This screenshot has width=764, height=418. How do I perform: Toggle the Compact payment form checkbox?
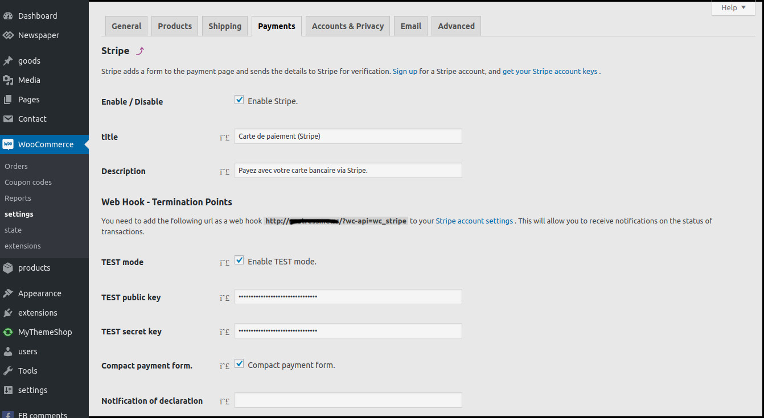coord(239,364)
